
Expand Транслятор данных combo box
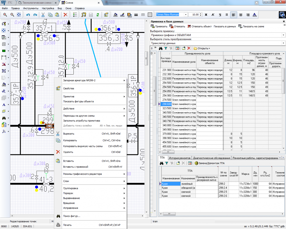point(283,43)
